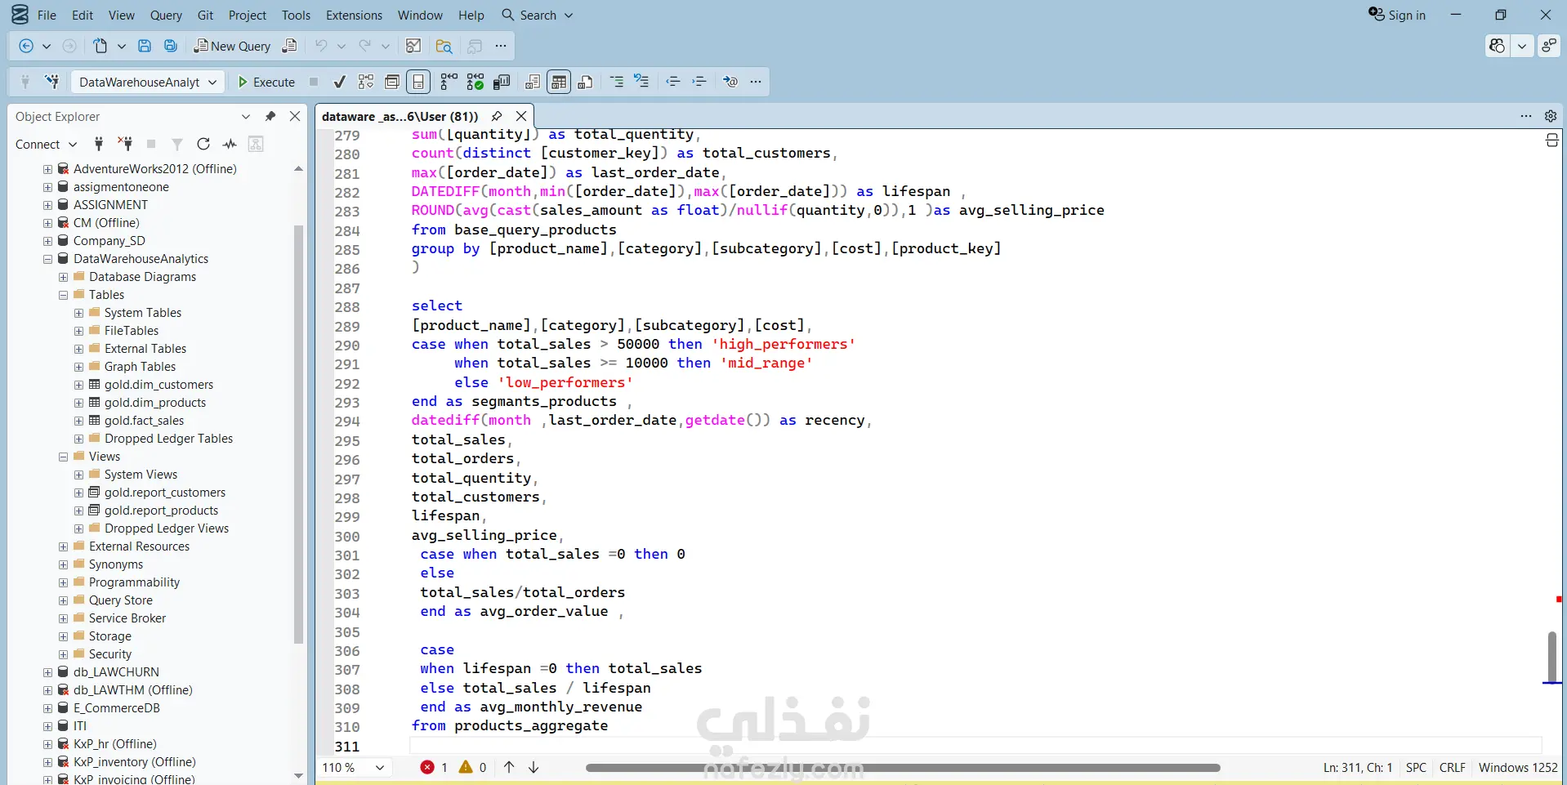Click Connect Object Explorer plug icon
Image resolution: width=1567 pixels, height=785 pixels.
99,144
